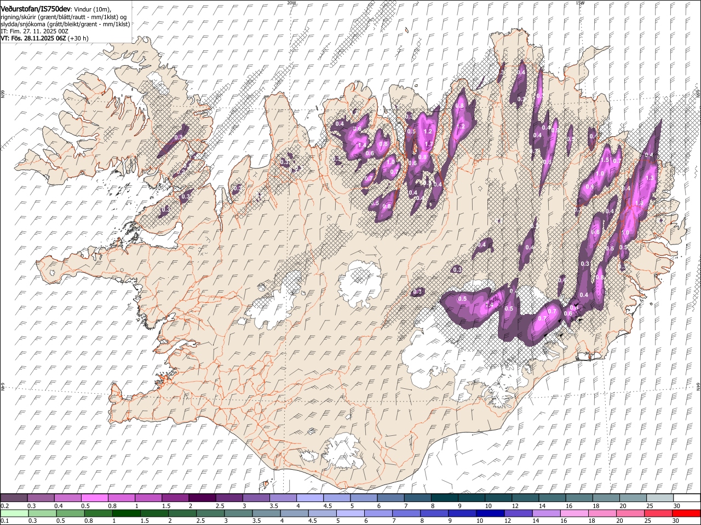Click the '0.2' label in the upper legend row
The height and width of the screenshot is (525, 701).
click(4, 506)
